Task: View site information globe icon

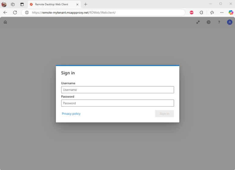Action: click(27, 12)
